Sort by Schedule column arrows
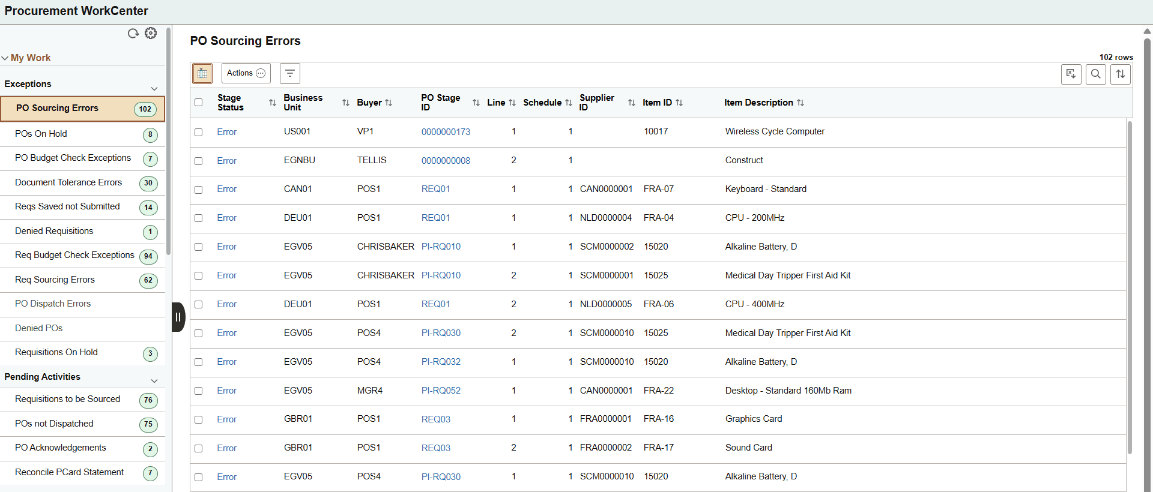1153x492 pixels. click(x=569, y=103)
